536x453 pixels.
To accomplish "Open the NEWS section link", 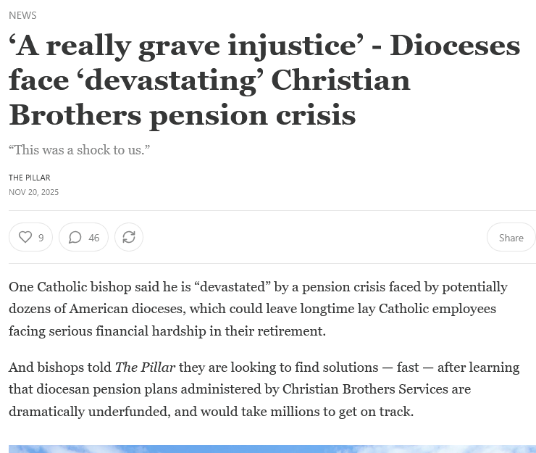I will [x=22, y=14].
